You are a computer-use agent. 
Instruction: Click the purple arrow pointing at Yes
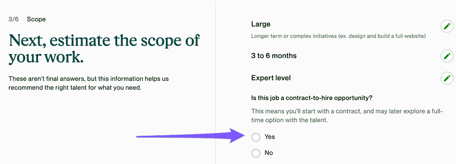click(191, 136)
